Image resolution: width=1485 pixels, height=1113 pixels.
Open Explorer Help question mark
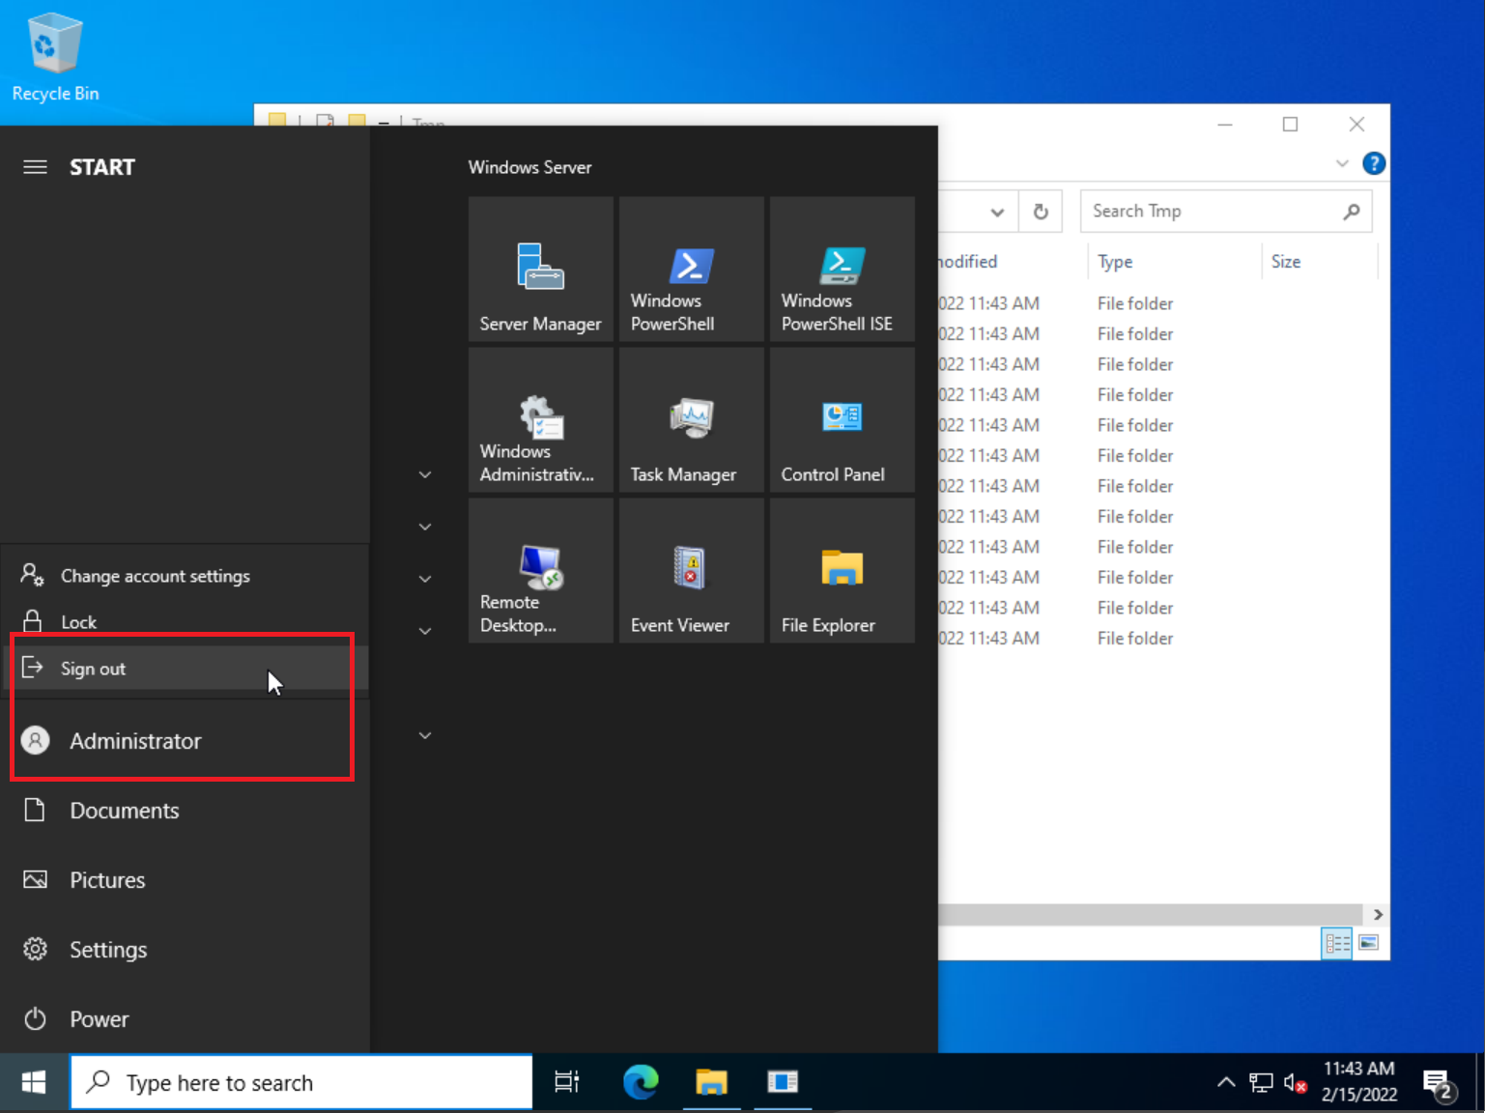tap(1374, 163)
